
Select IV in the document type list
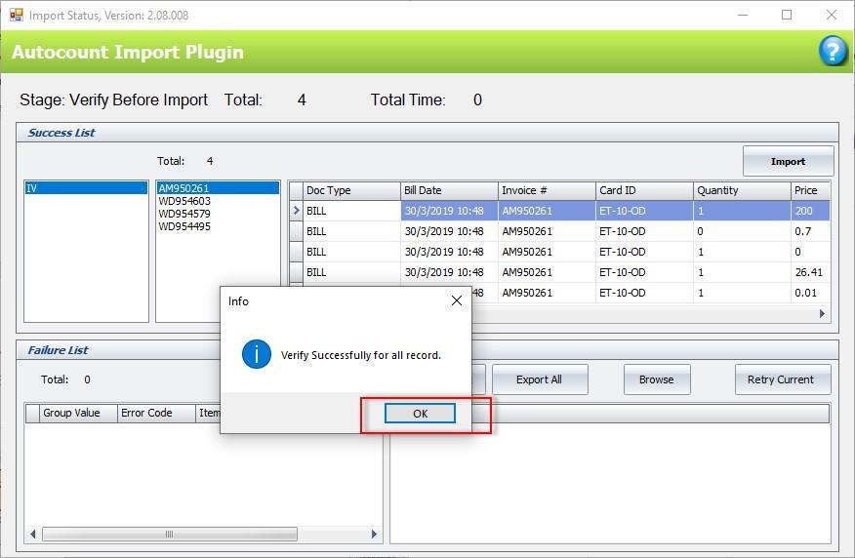pyautogui.click(x=86, y=188)
